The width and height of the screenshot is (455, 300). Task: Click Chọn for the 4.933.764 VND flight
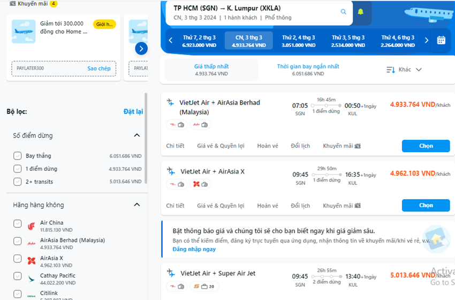point(426,146)
